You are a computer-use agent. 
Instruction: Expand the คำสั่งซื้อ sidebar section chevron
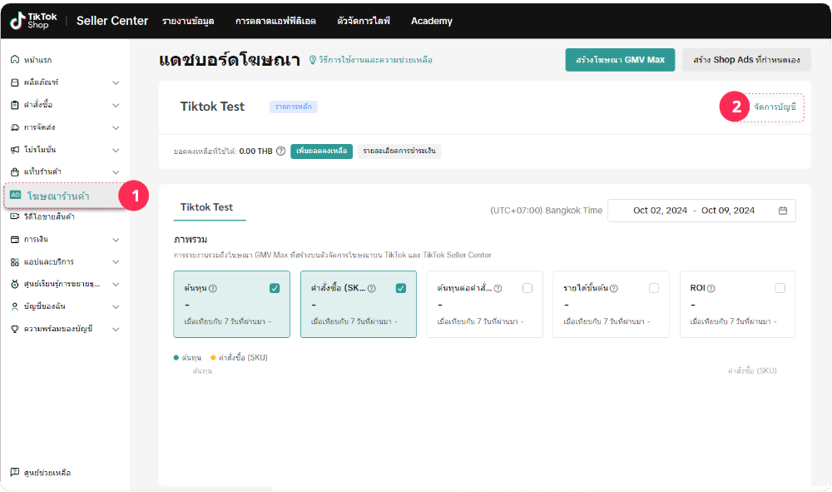click(x=116, y=105)
